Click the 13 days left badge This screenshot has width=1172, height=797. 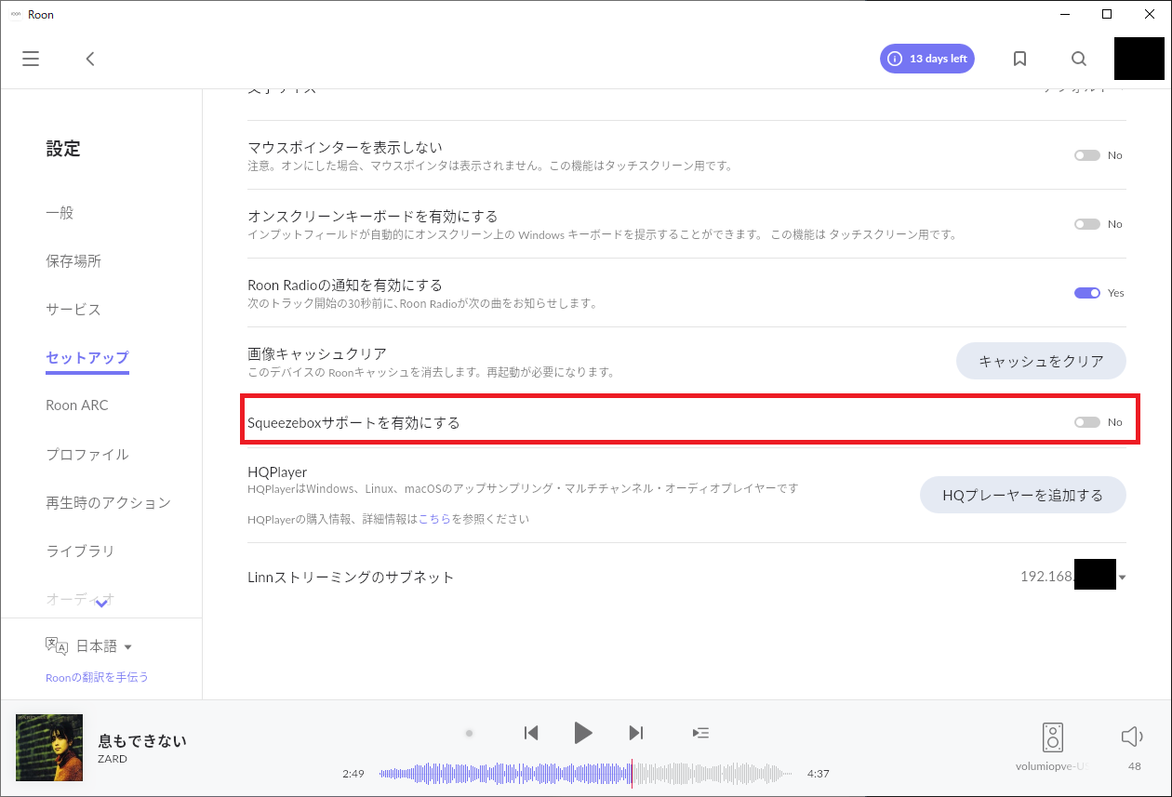tap(927, 59)
